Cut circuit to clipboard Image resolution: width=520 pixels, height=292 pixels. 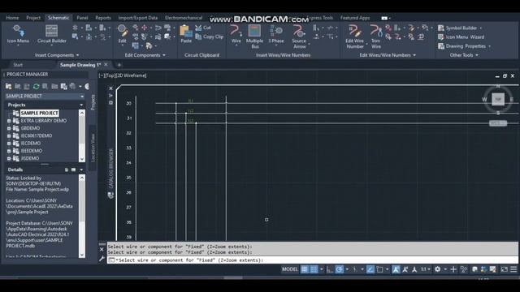pyautogui.click(x=203, y=28)
